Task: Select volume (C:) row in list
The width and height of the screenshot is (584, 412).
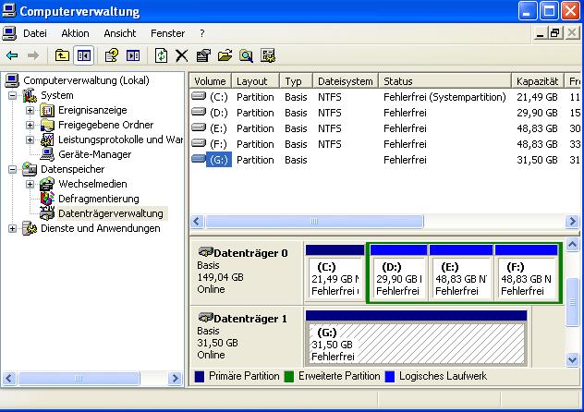Action: pyautogui.click(x=385, y=97)
